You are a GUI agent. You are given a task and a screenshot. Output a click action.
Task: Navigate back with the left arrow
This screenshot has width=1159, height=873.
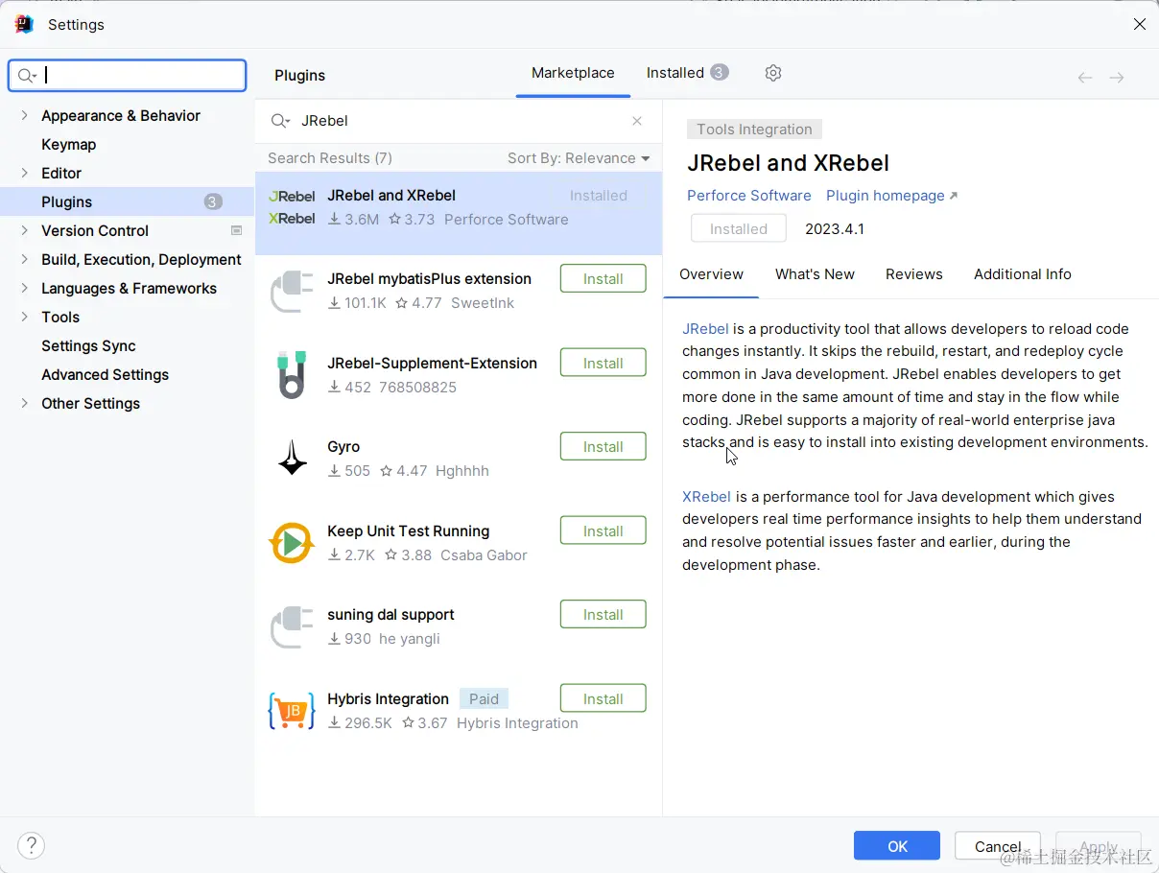pos(1085,78)
